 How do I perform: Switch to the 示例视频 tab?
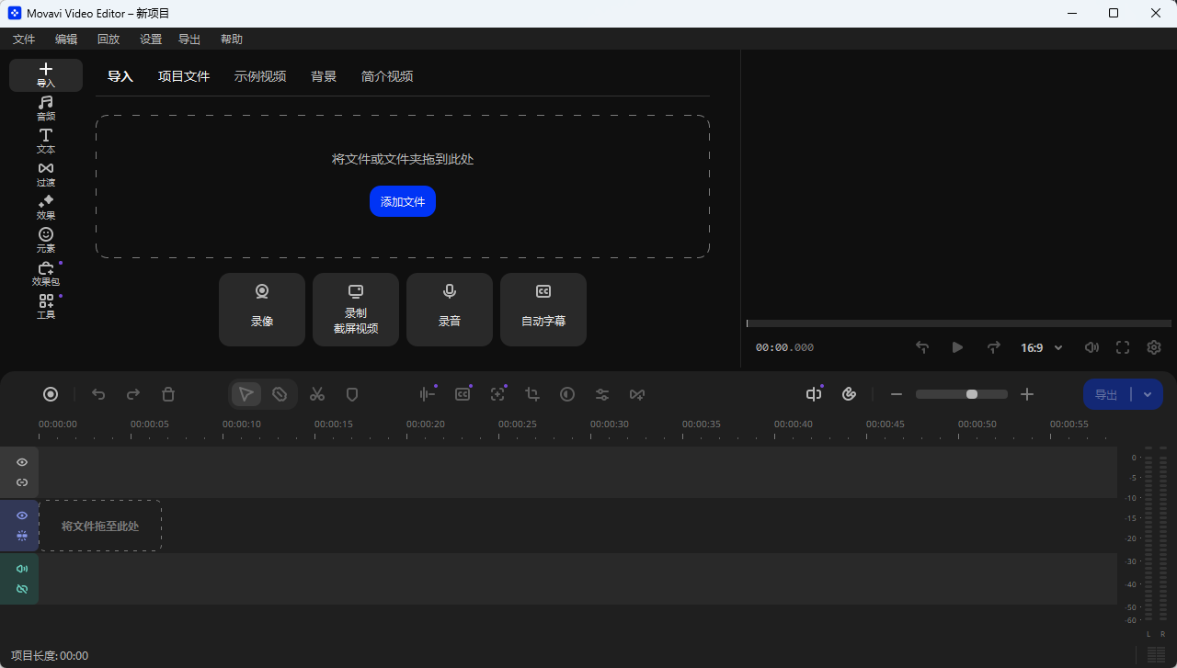pos(260,76)
